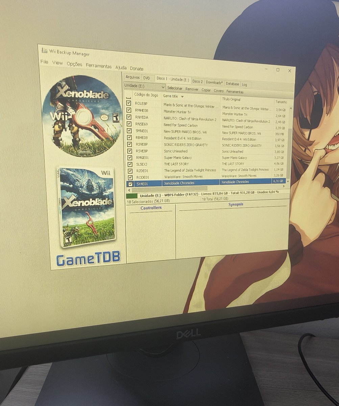Open the Downloads* tab
The width and height of the screenshot is (339, 406).
click(x=214, y=83)
